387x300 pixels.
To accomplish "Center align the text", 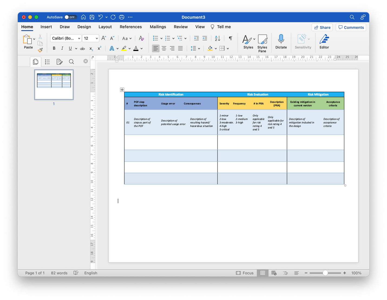I will pyautogui.click(x=164, y=49).
